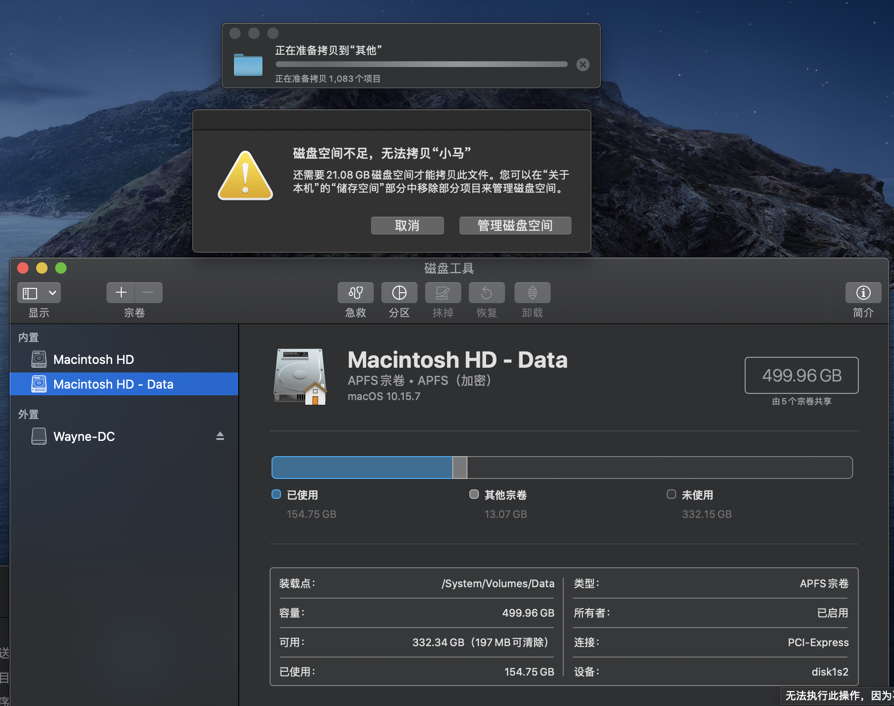Select Macintosh HD in the sidebar
The width and height of the screenshot is (894, 706).
(93, 360)
